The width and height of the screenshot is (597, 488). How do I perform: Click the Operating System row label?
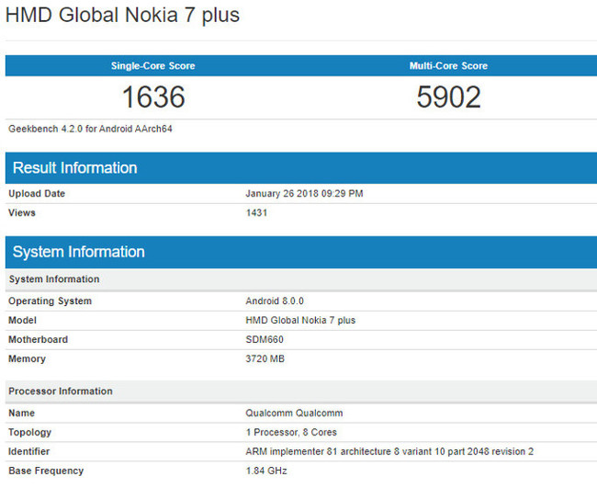click(50, 301)
